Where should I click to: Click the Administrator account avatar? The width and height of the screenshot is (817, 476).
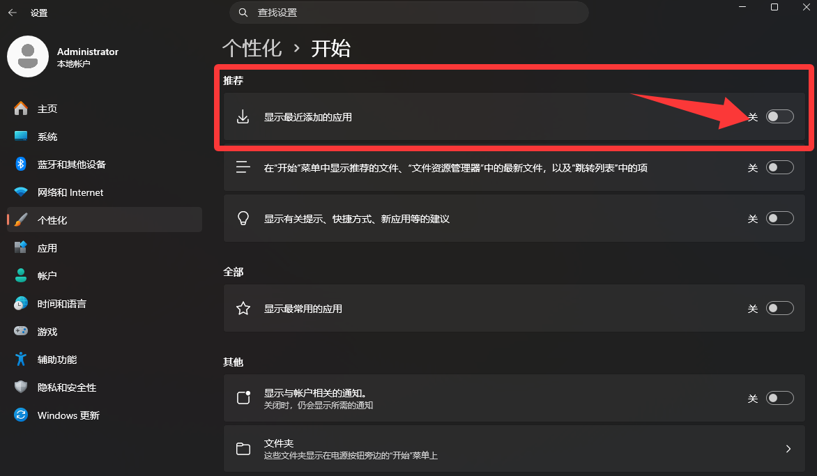[x=28, y=57]
